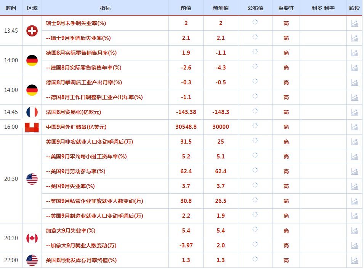This screenshot has height=269, width=364.
Task: Click the China flag icon
Action: coord(32,127)
